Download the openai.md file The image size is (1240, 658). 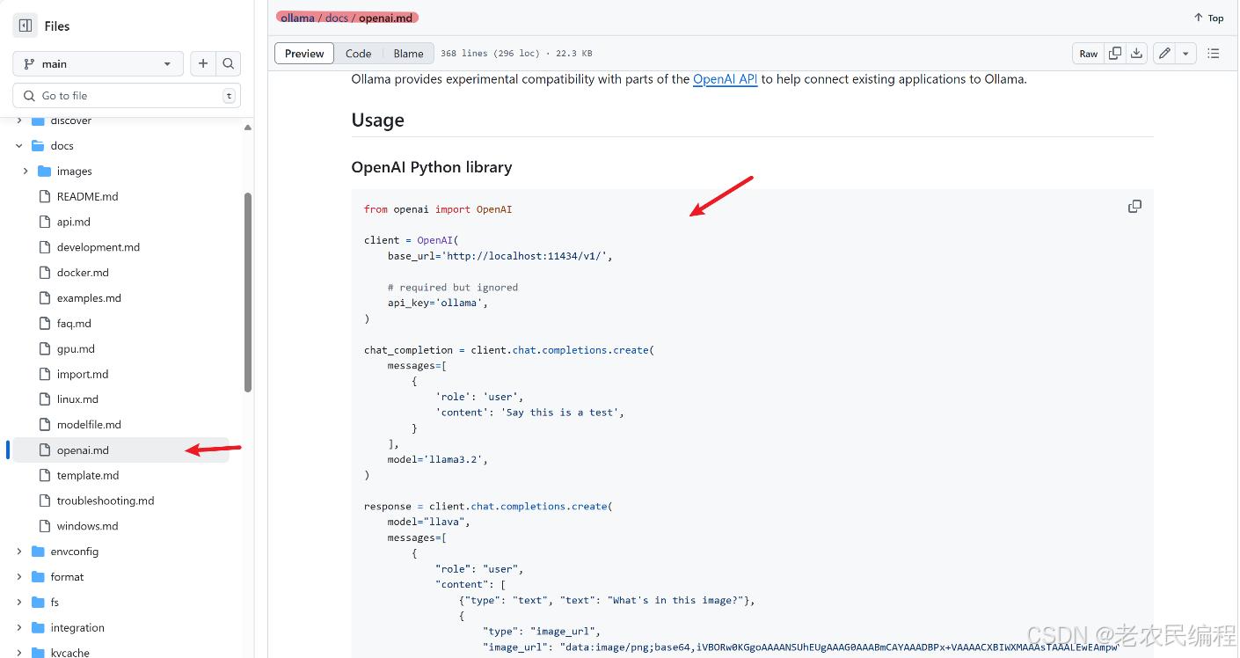coord(1136,53)
